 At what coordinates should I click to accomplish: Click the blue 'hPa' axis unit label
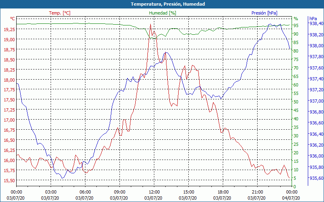(x=313, y=19)
